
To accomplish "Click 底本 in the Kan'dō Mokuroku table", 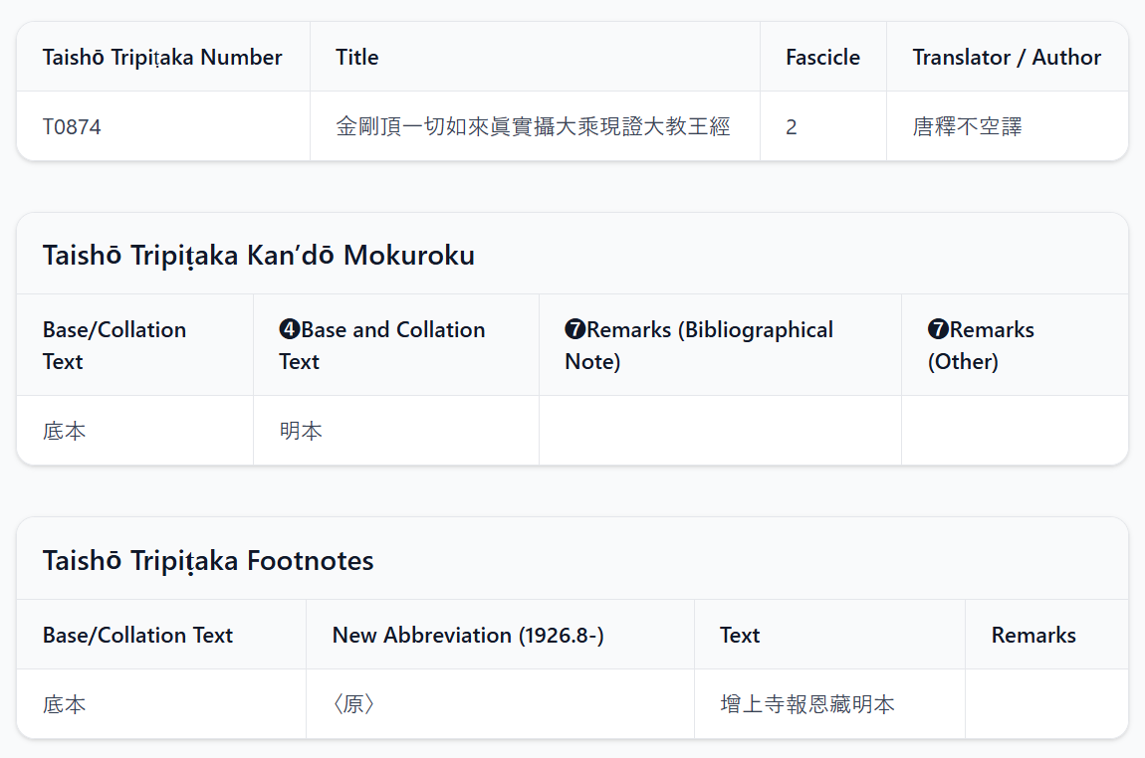I will [65, 431].
